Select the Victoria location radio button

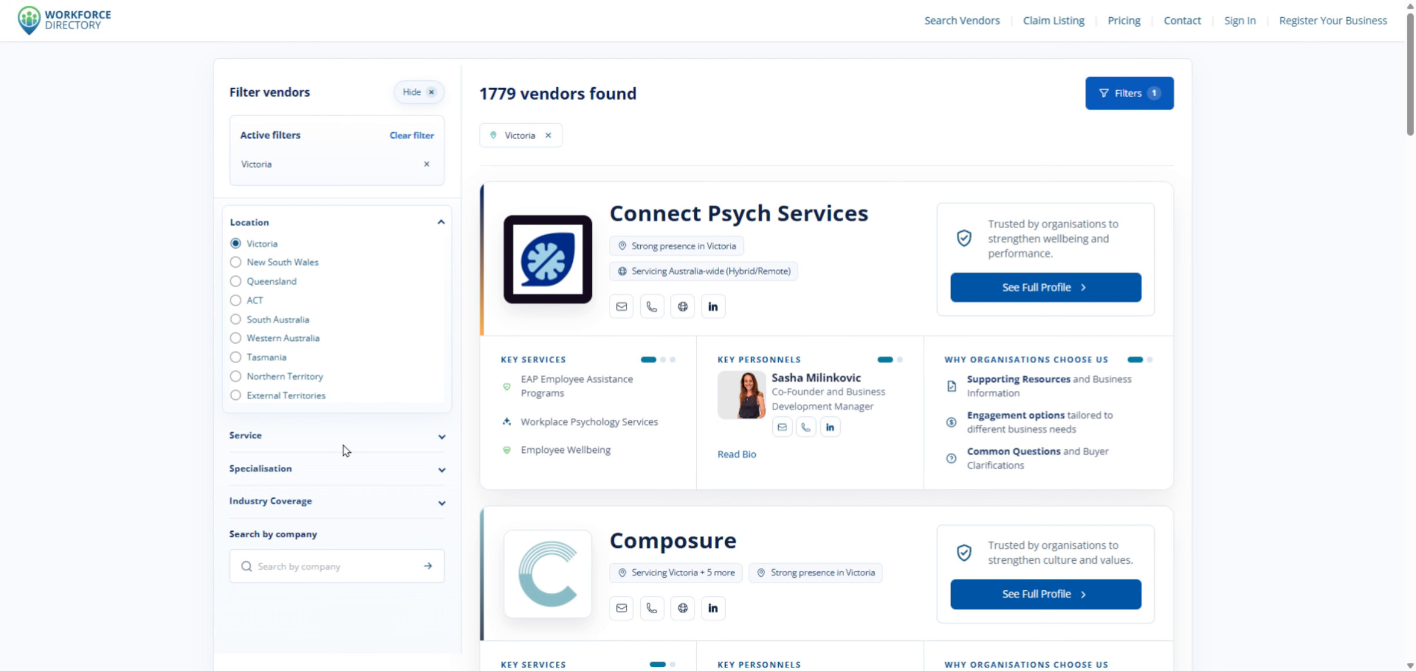pyautogui.click(x=236, y=244)
